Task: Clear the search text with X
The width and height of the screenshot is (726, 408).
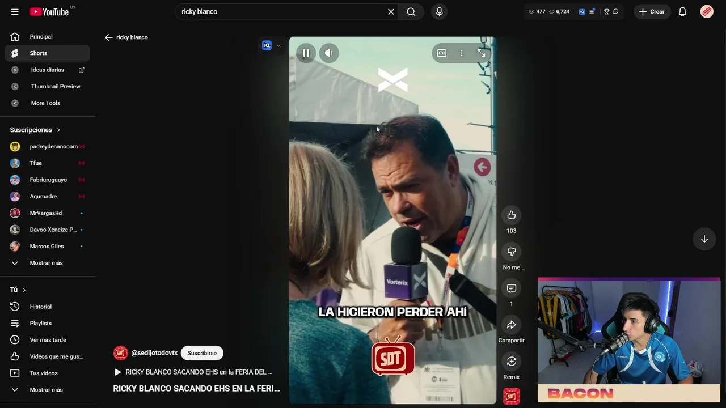Action: click(391, 11)
